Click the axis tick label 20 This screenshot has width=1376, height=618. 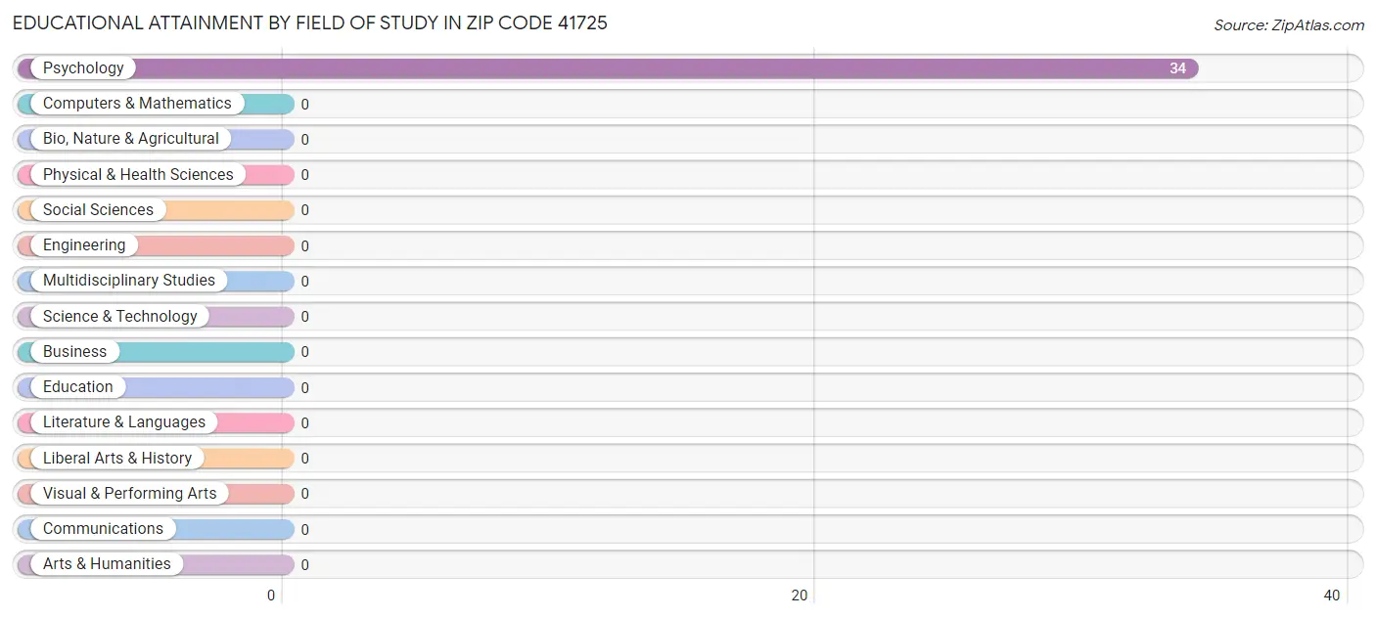[800, 596]
